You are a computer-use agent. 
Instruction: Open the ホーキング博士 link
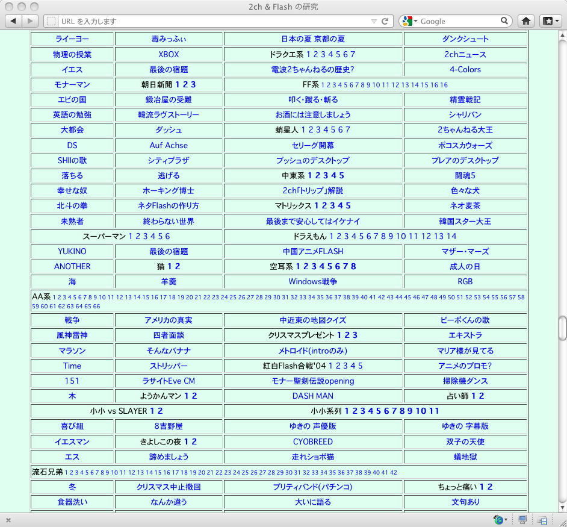tap(169, 191)
